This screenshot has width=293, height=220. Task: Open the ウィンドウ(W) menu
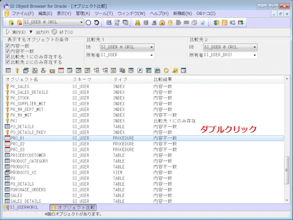pos(131,13)
